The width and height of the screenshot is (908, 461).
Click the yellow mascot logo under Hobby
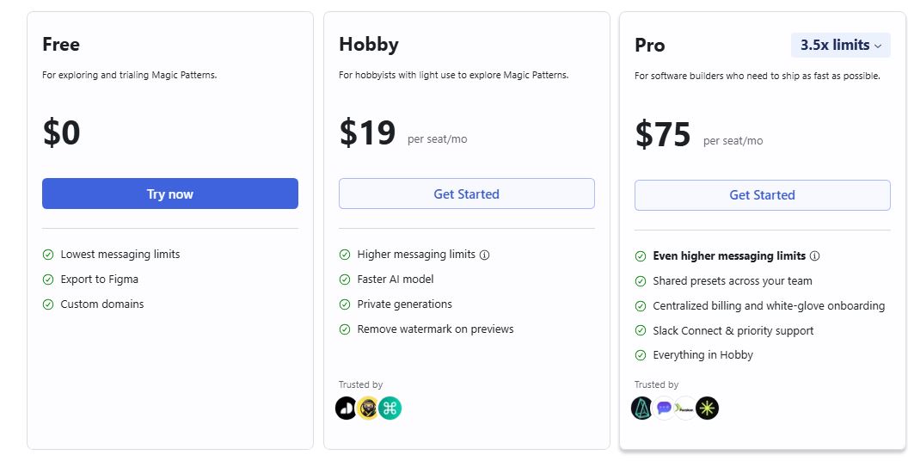(368, 408)
